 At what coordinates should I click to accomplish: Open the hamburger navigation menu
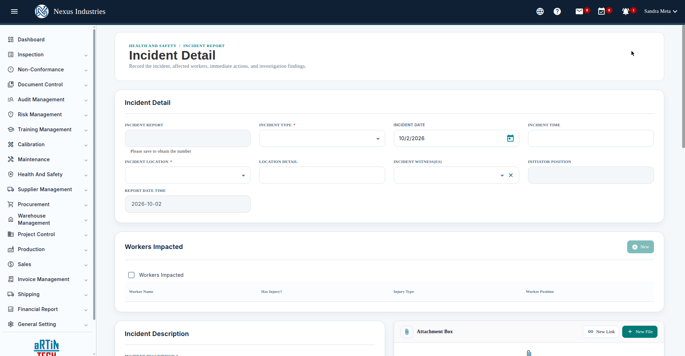point(14,11)
